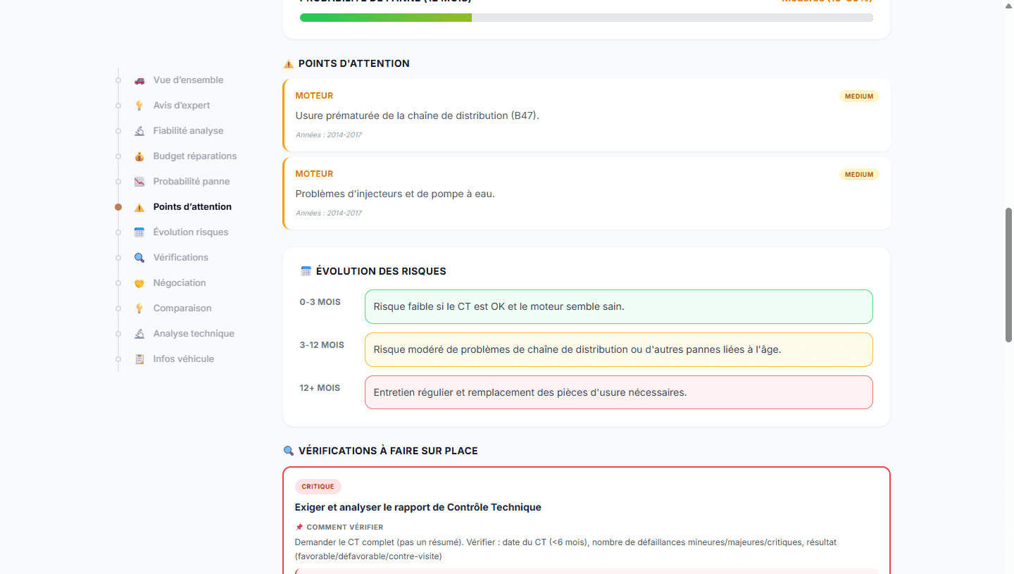
Task: Click the CRITIQUE badge
Action: [x=318, y=487]
